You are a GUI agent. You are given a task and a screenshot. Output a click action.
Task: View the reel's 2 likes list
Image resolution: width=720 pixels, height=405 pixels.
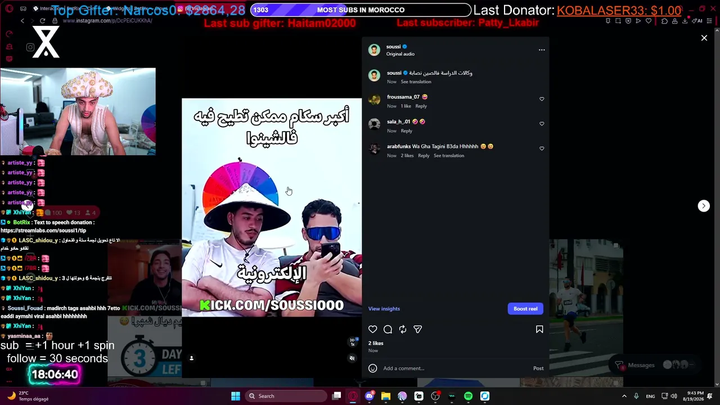pos(376,343)
